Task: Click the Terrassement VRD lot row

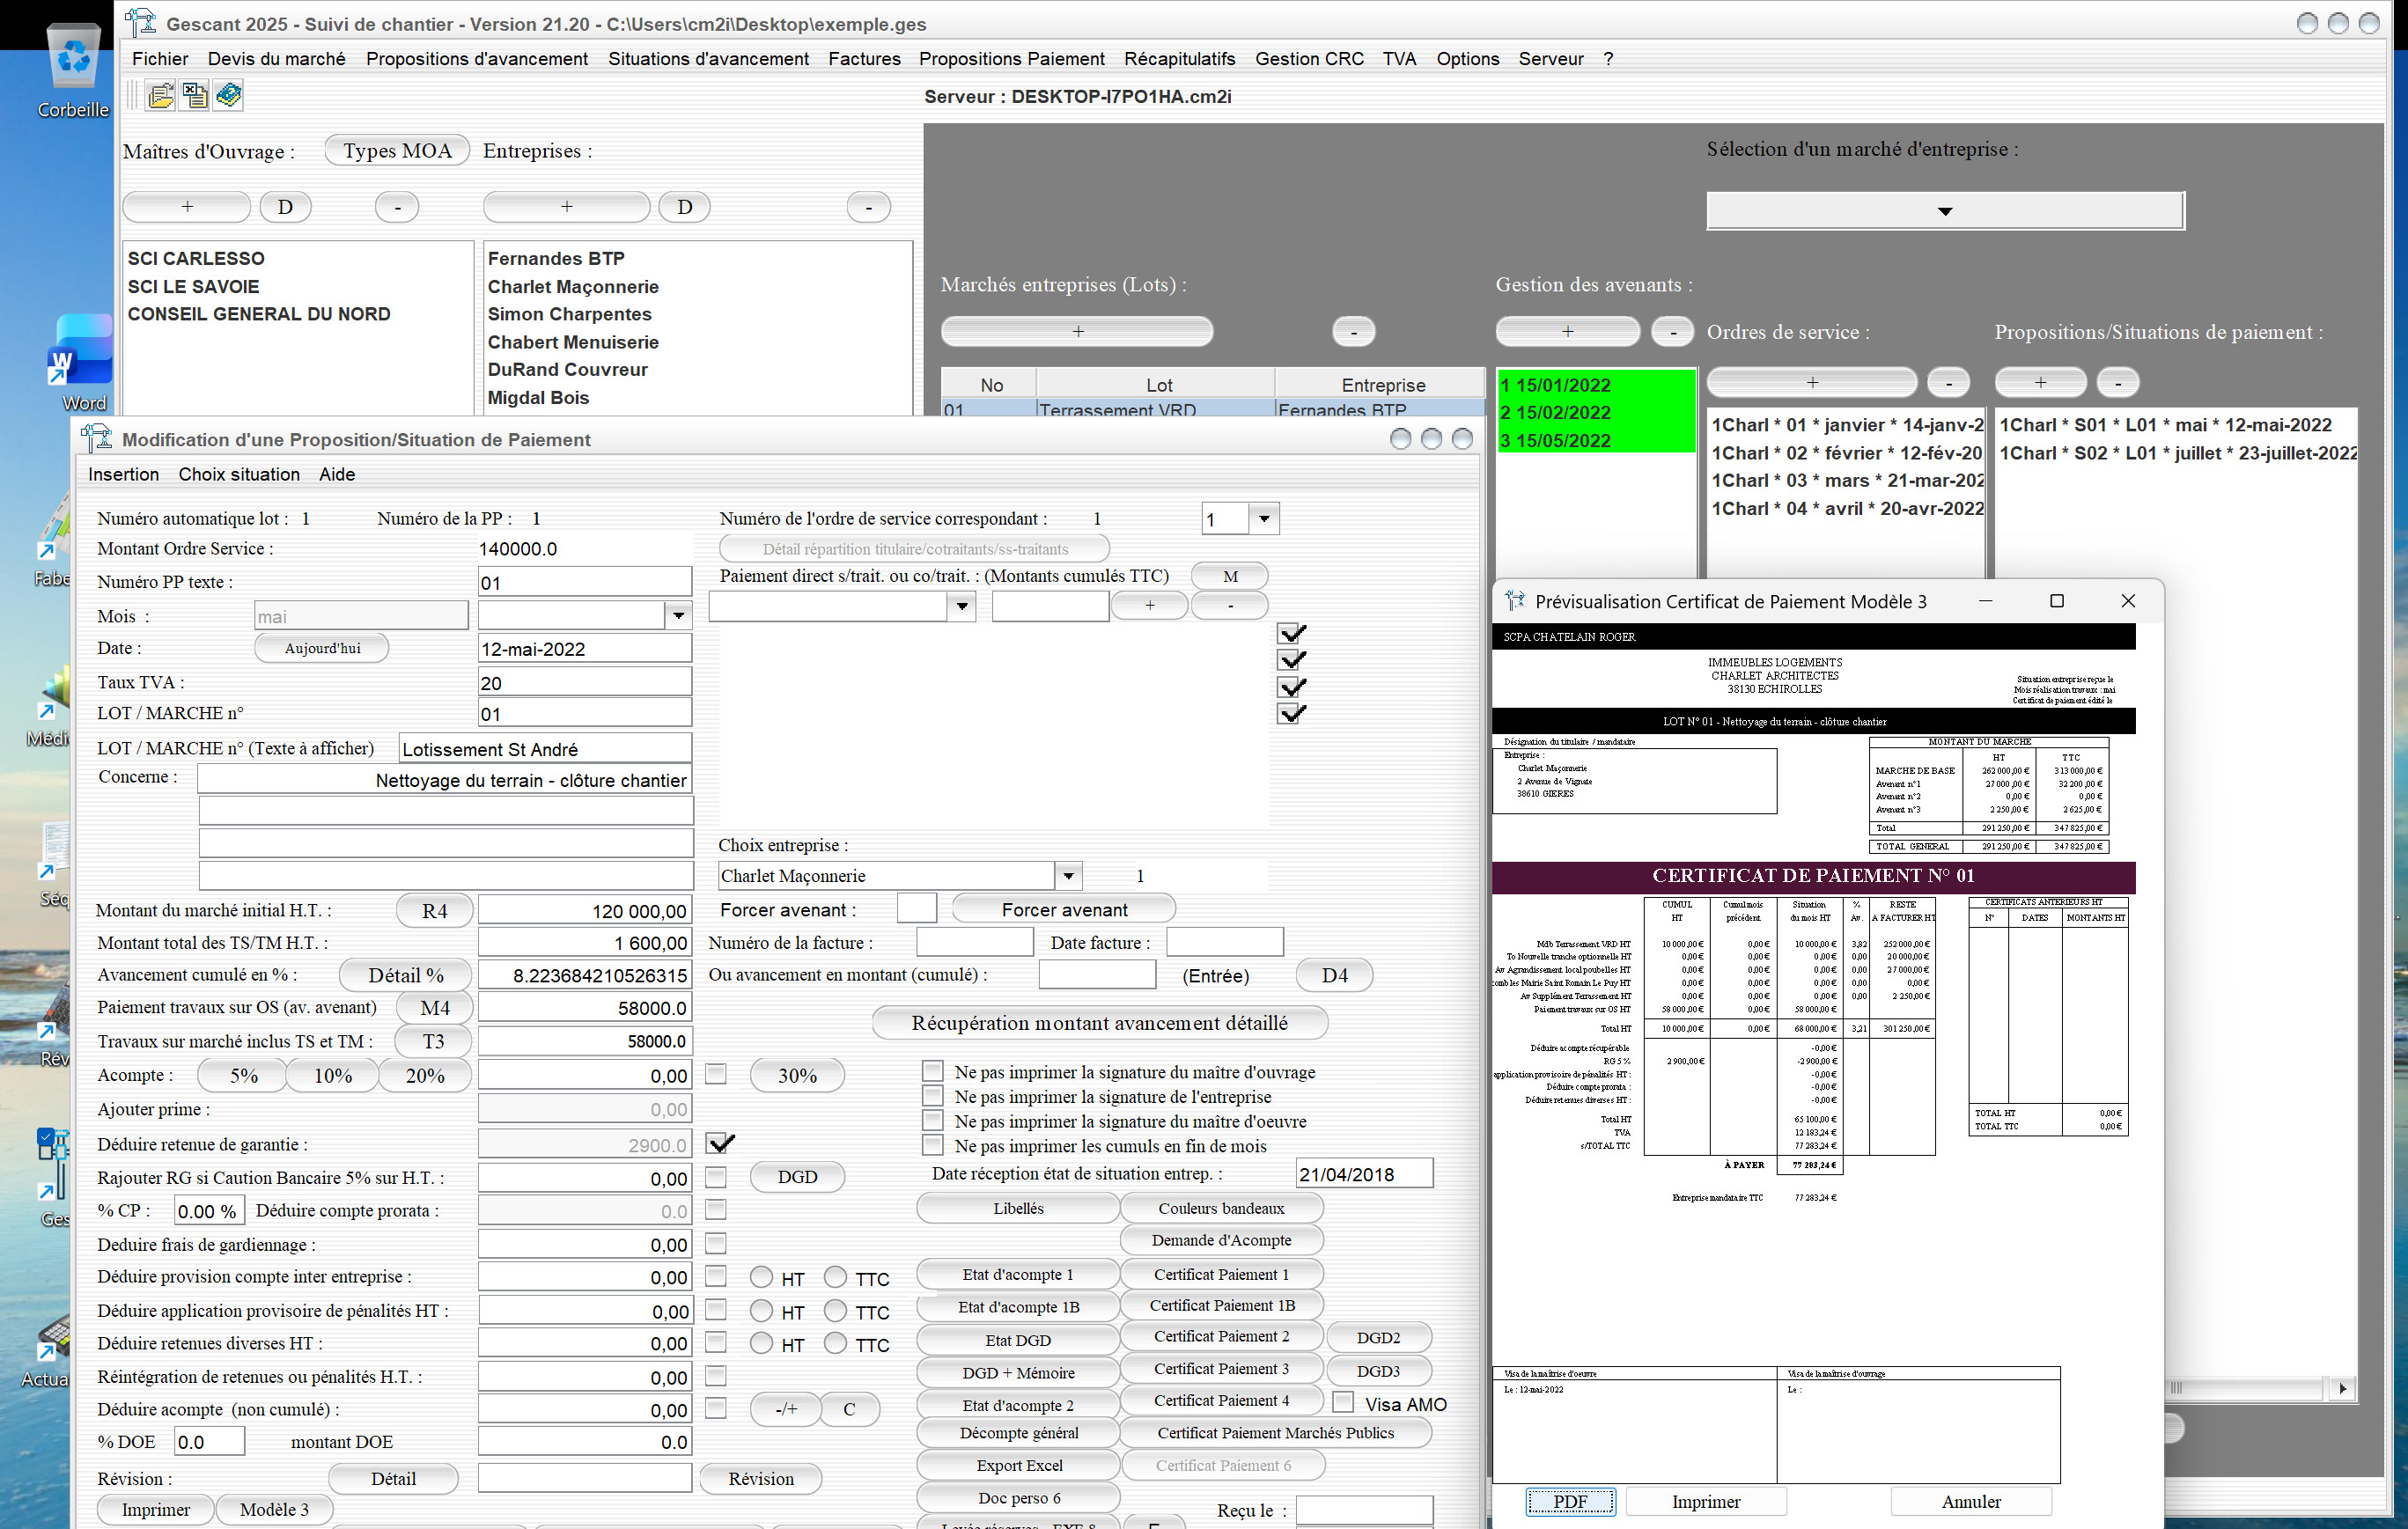Action: [1212, 408]
